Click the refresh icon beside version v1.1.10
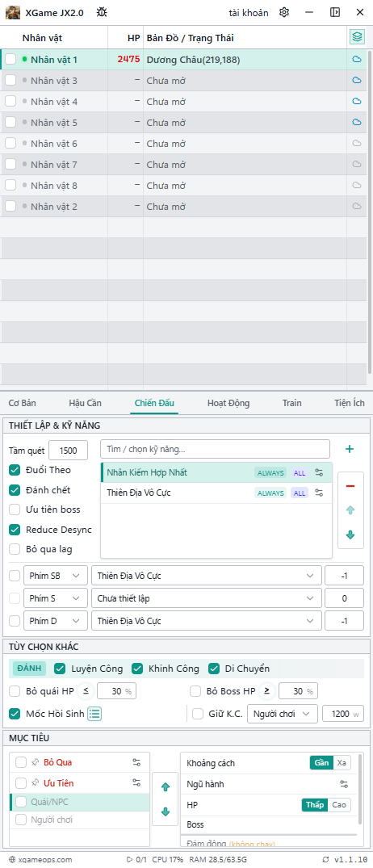 point(325,860)
